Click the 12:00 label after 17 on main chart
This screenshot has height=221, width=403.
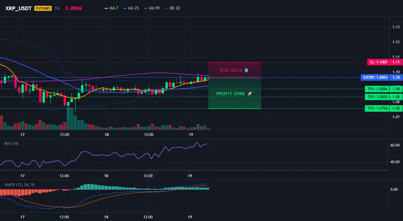pyautogui.click(x=65, y=135)
